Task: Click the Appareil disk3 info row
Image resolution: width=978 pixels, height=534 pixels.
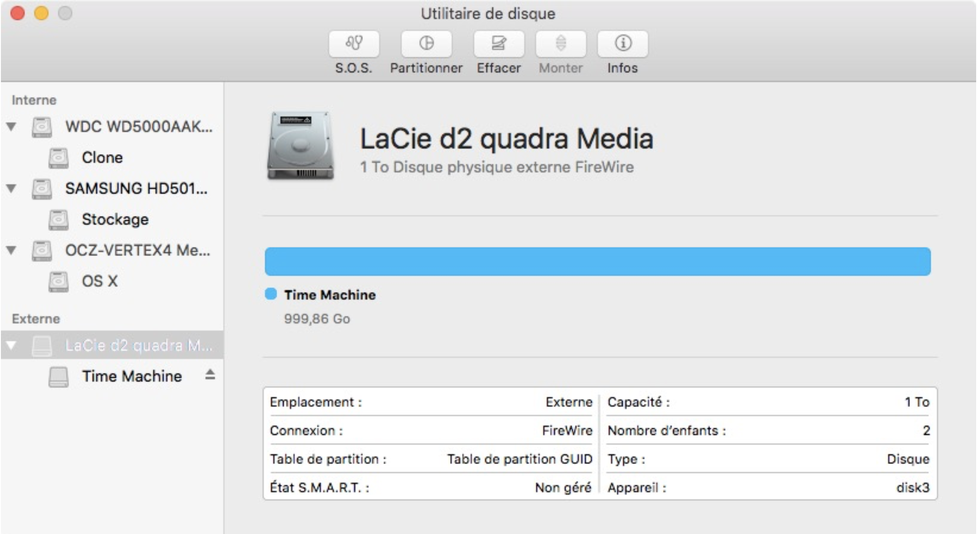Action: (768, 487)
